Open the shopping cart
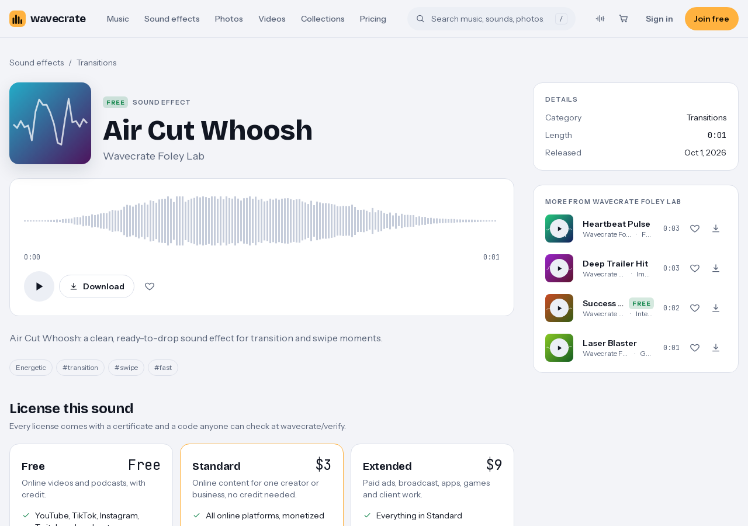The width and height of the screenshot is (748, 526). [x=624, y=19]
